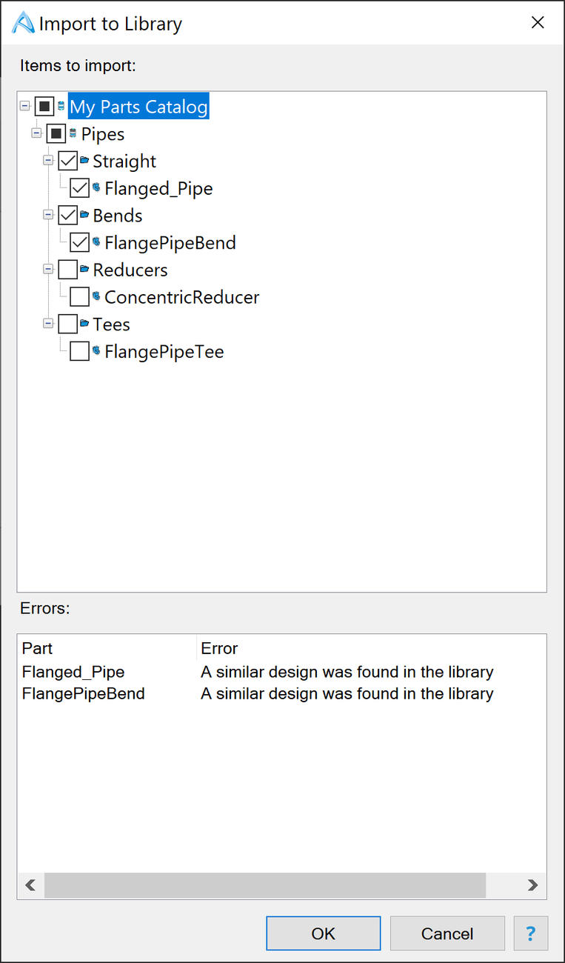The image size is (565, 963).
Task: Click the part icon next to Flanged_Pipe
Action: point(96,188)
